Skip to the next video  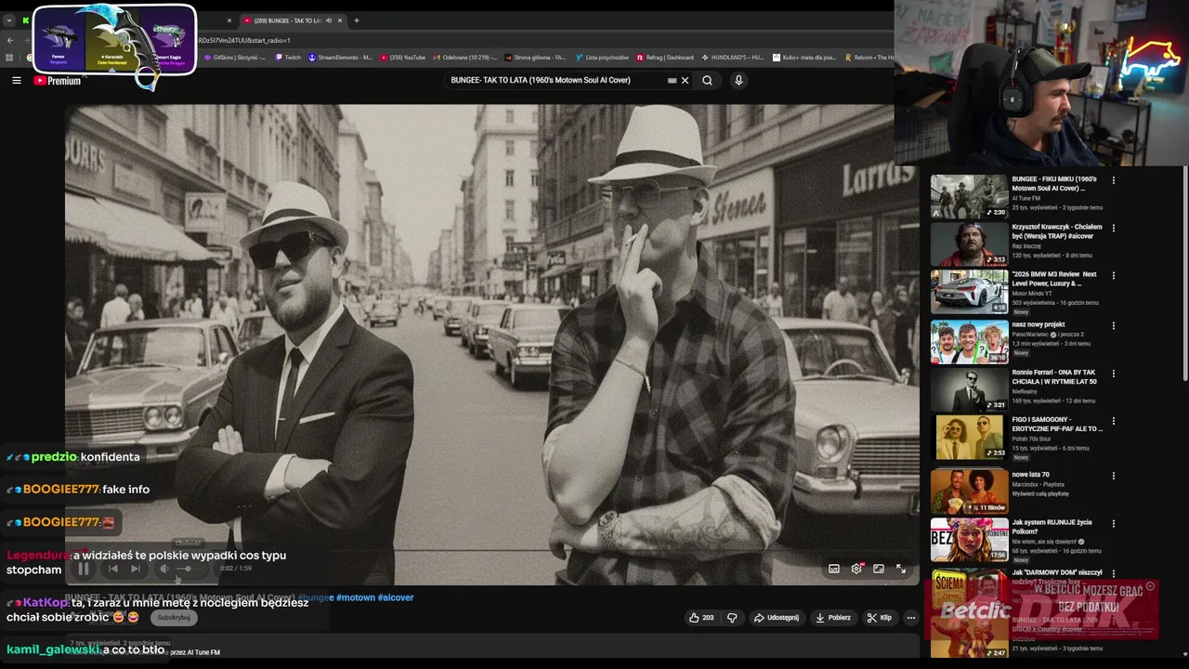click(136, 569)
